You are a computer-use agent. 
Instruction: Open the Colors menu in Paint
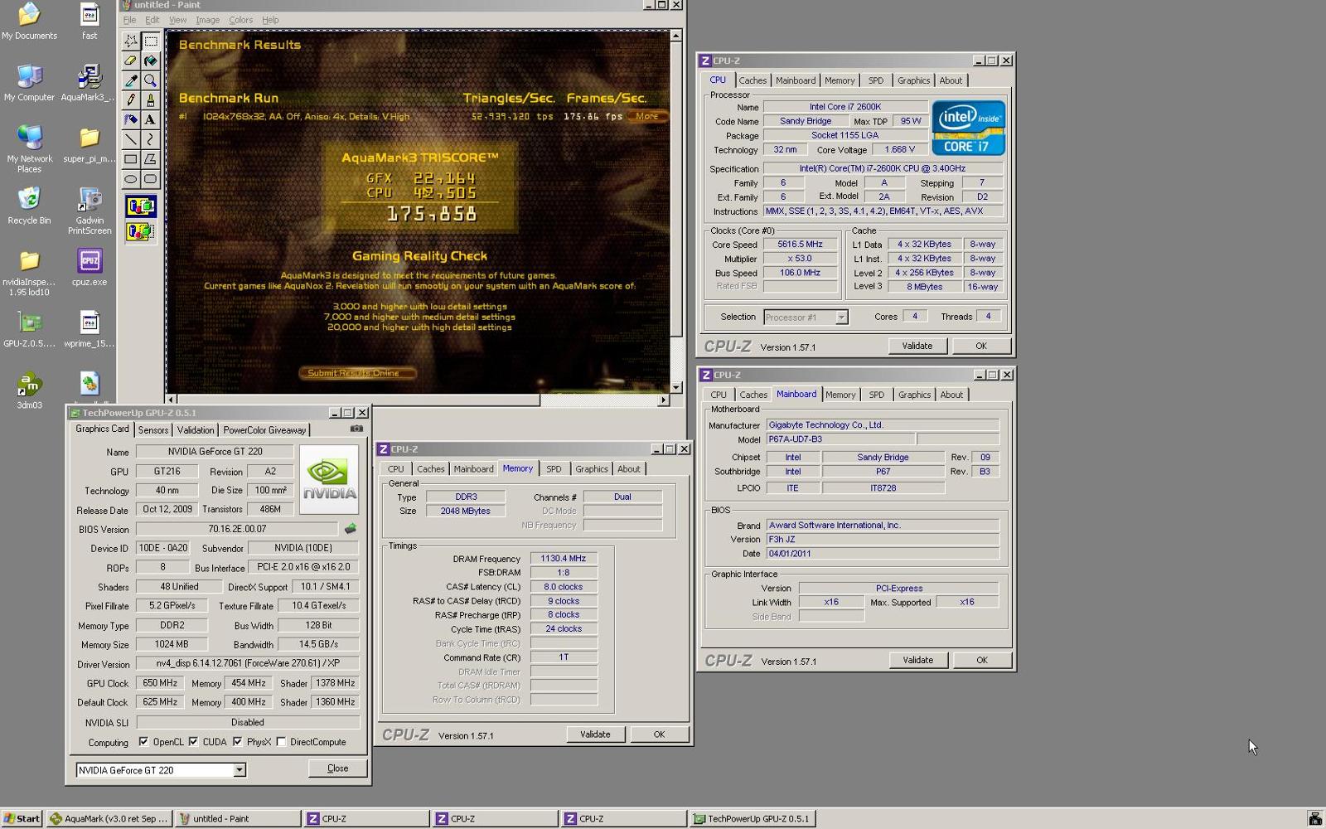coord(240,20)
